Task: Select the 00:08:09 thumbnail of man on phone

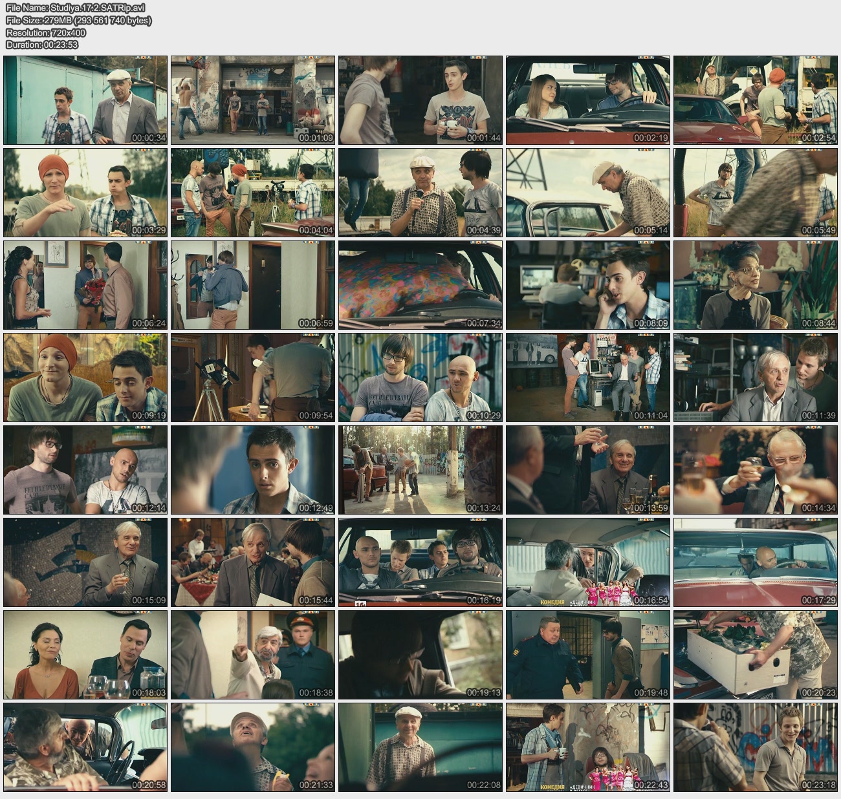Action: [587, 285]
